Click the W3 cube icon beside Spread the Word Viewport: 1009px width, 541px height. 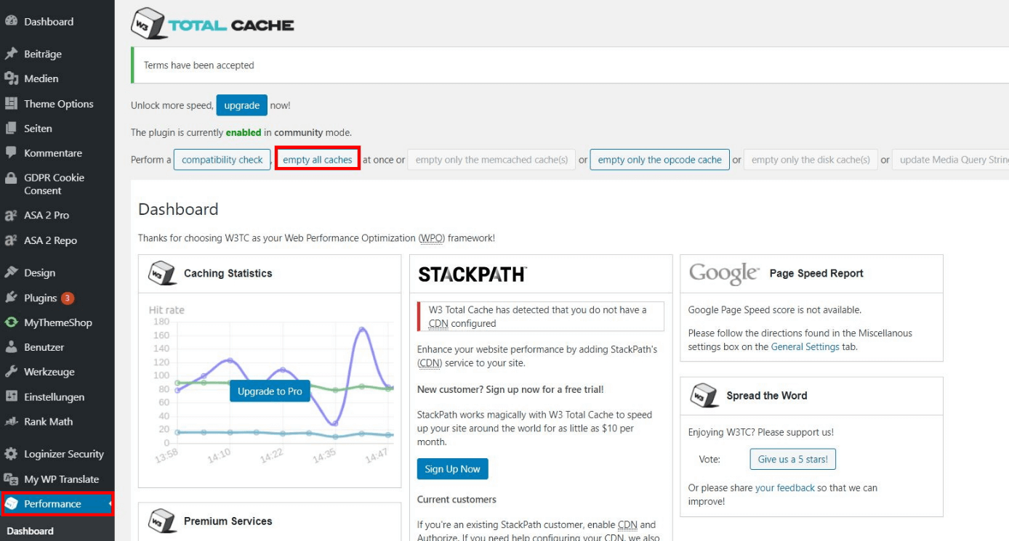point(704,396)
